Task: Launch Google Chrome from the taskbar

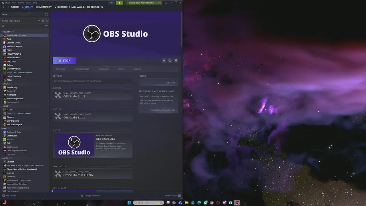Action: coord(212,203)
